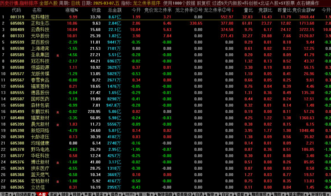Screen dimensions: 331x196
Task: Expand the 港股 tab menu
Action: [x=242, y=194]
